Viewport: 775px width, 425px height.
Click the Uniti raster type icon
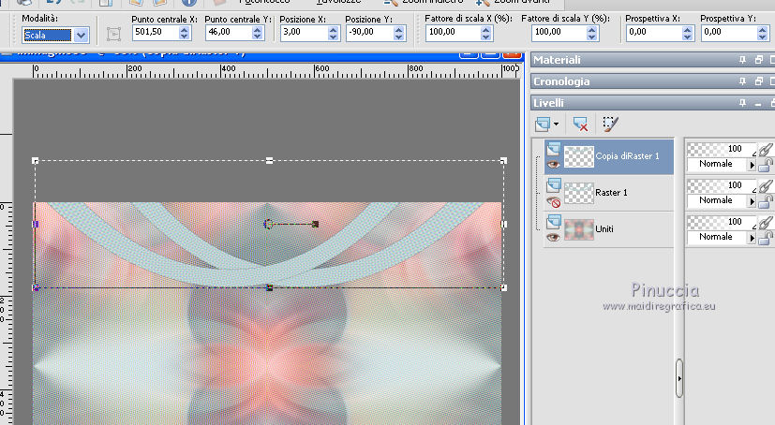click(x=553, y=222)
